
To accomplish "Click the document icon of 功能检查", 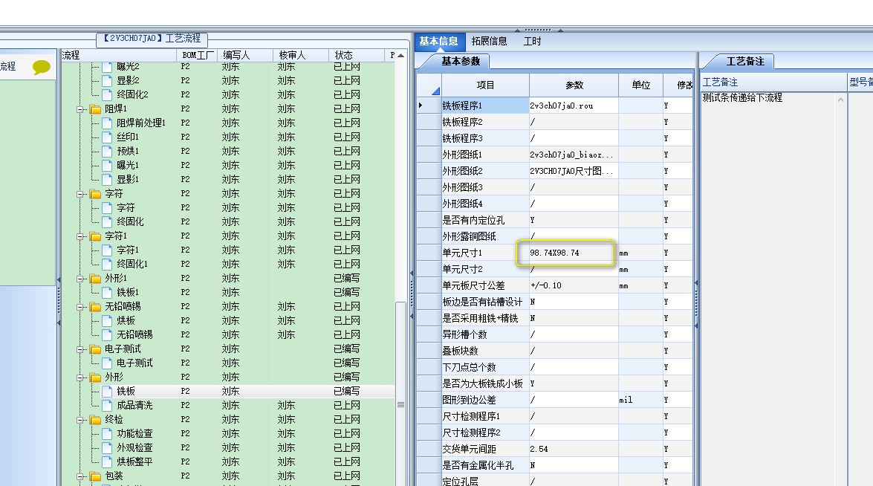I will pos(108,434).
